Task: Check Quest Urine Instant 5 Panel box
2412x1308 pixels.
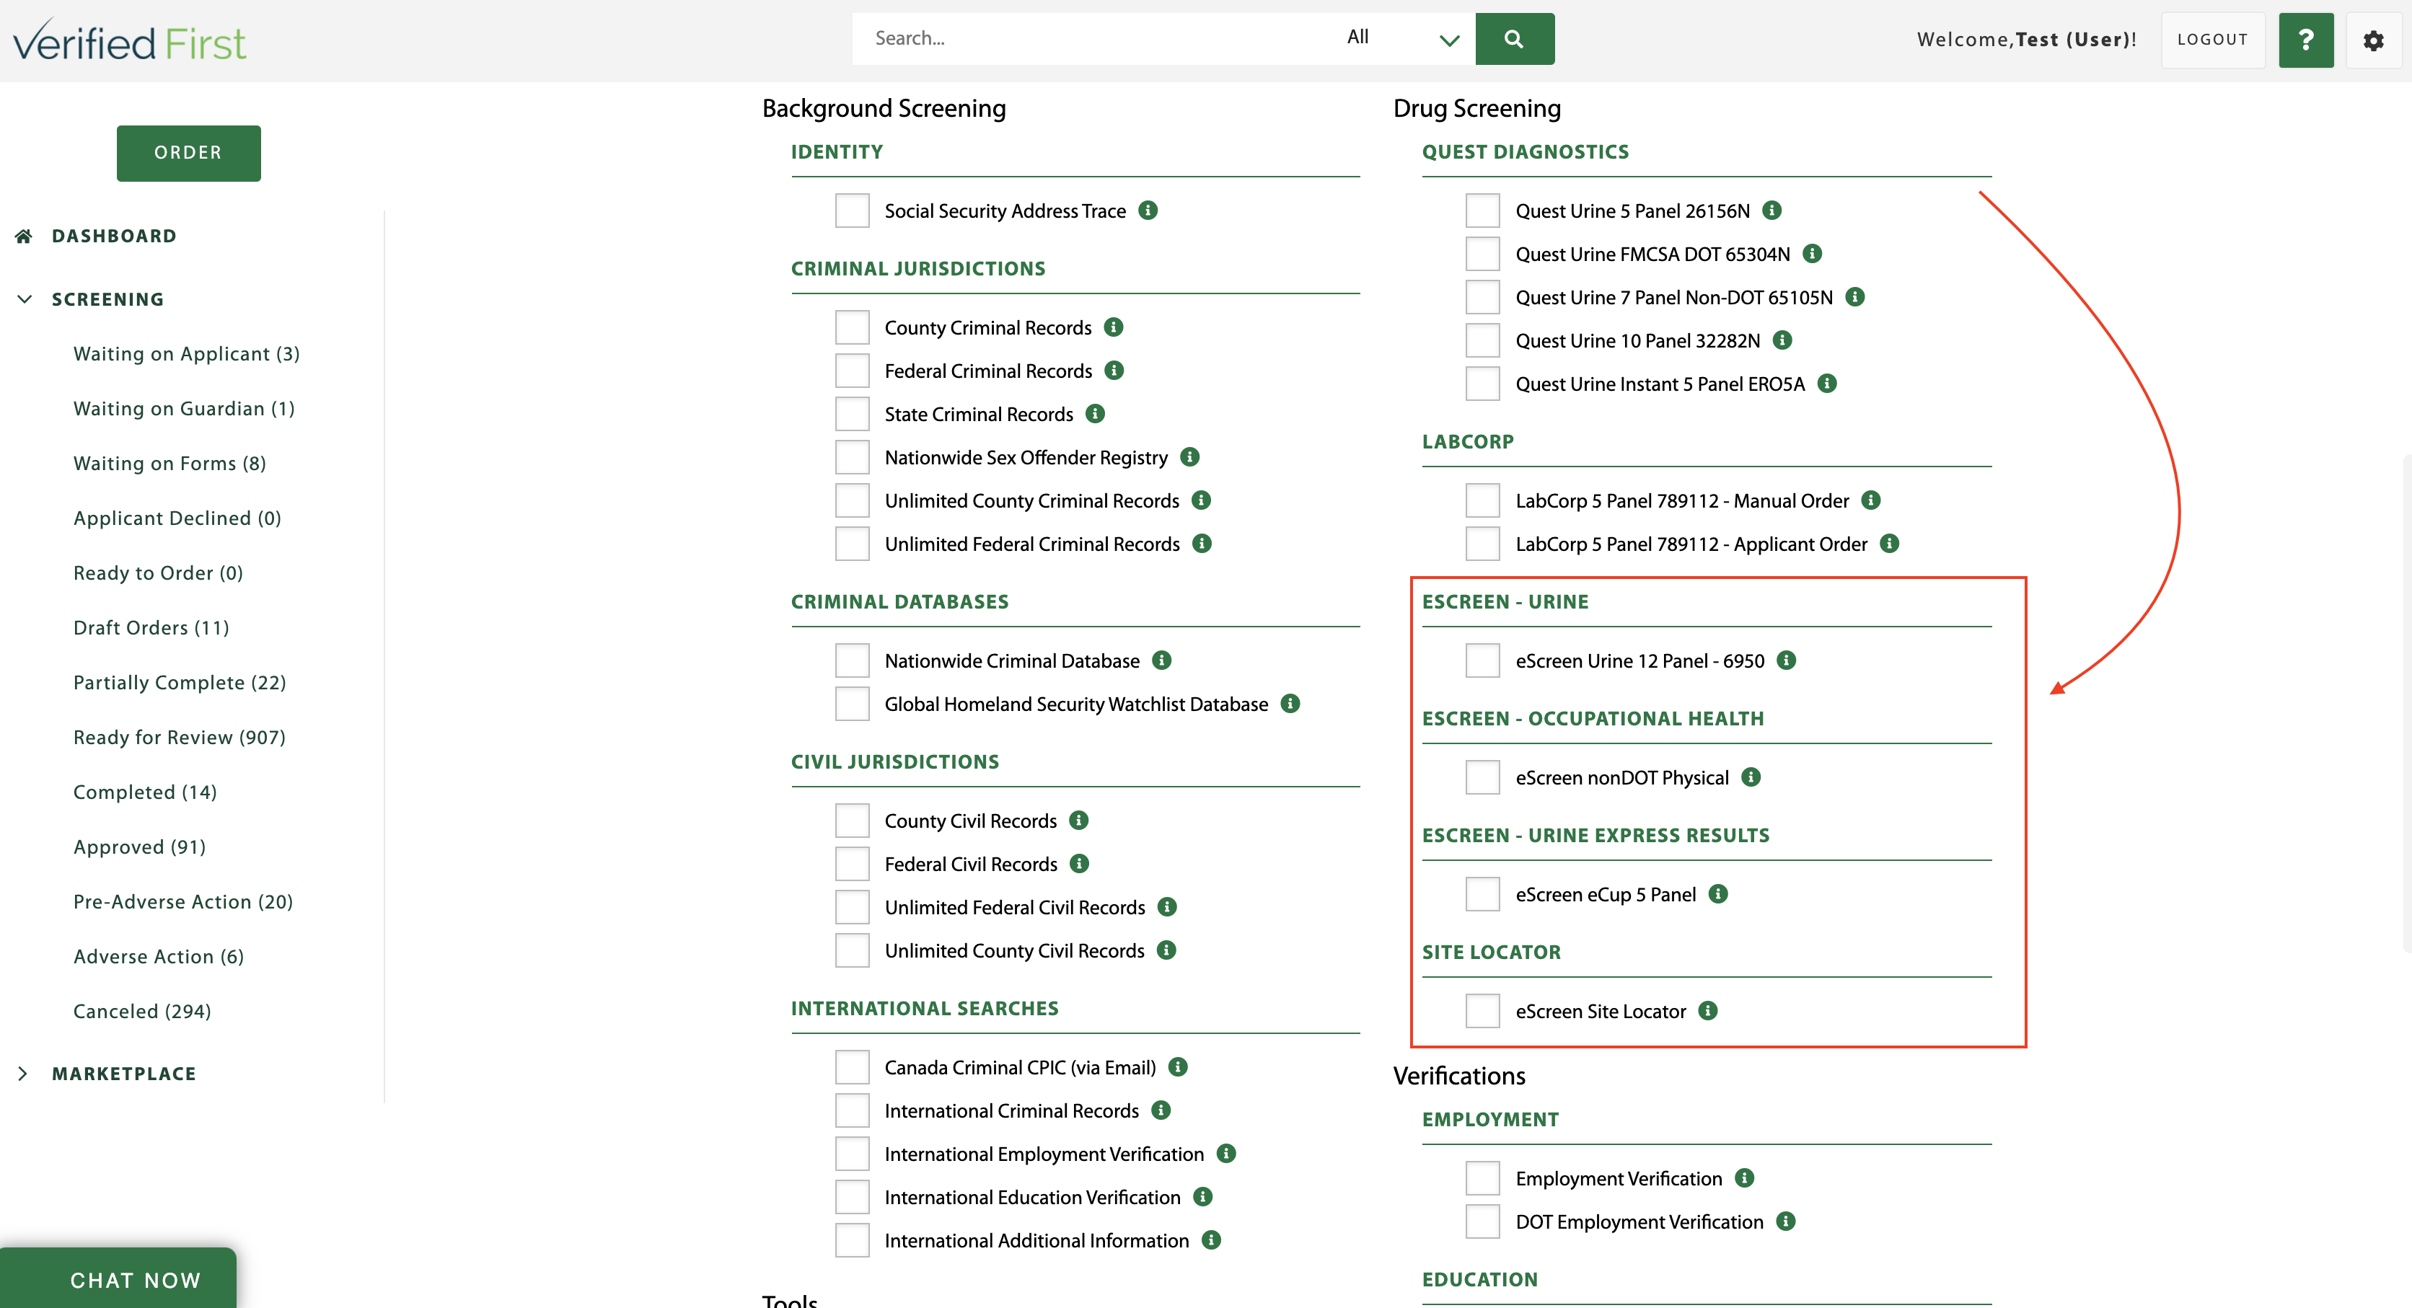Action: (x=1483, y=384)
